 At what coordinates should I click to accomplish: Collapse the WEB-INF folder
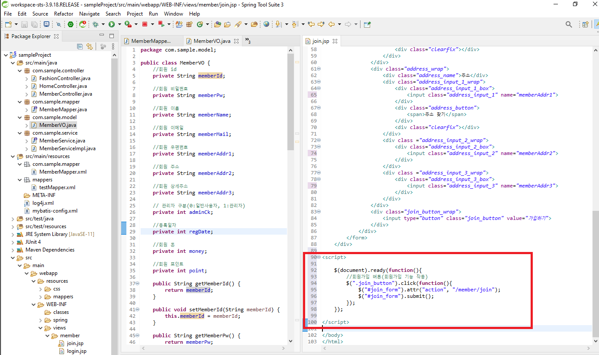[x=33, y=304]
